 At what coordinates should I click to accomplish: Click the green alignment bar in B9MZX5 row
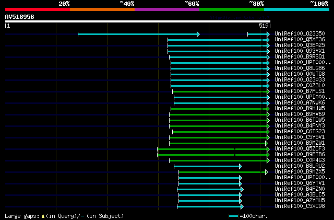(223, 172)
